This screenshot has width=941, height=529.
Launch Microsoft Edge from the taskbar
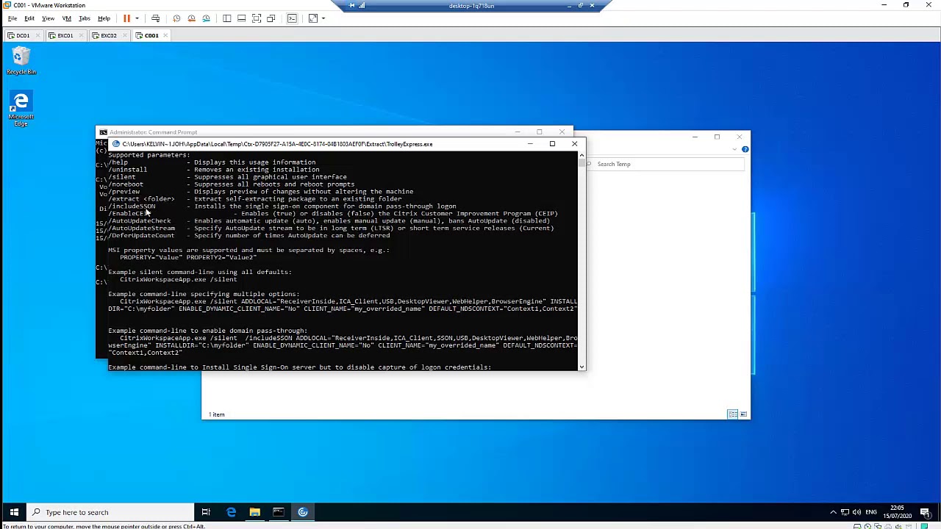(231, 512)
